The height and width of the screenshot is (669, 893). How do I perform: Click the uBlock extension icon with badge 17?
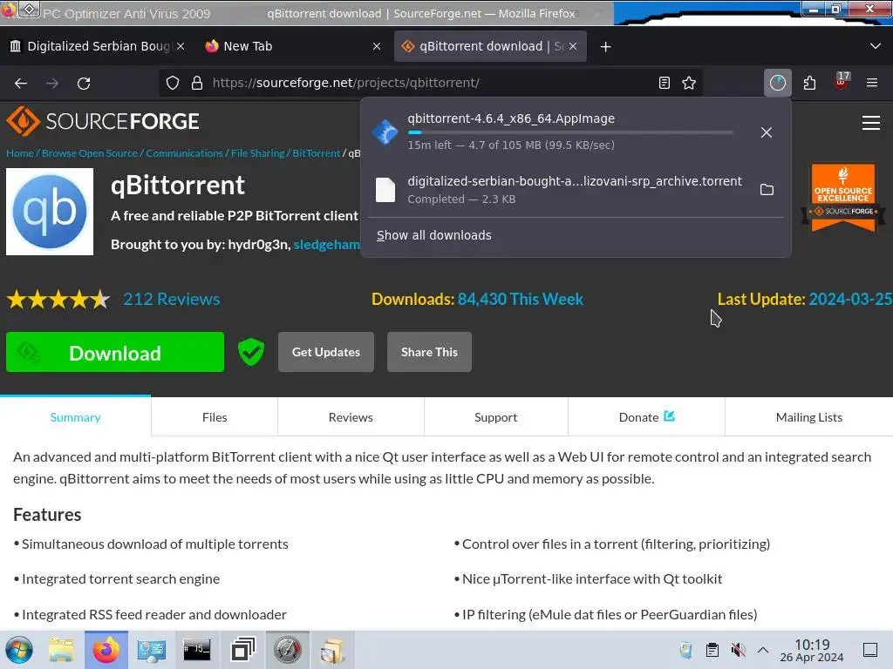click(842, 81)
